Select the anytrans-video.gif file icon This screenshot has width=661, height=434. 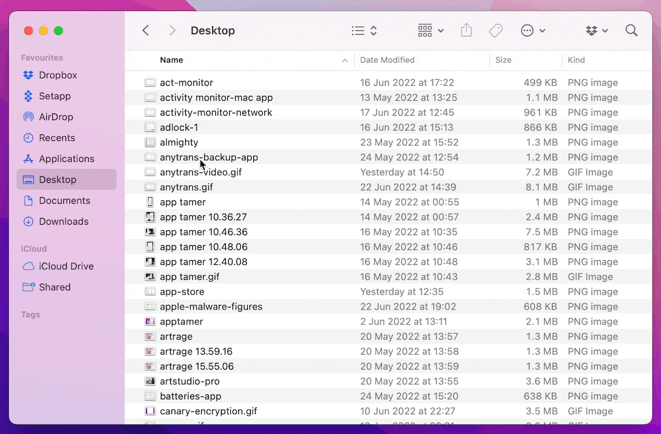point(150,172)
